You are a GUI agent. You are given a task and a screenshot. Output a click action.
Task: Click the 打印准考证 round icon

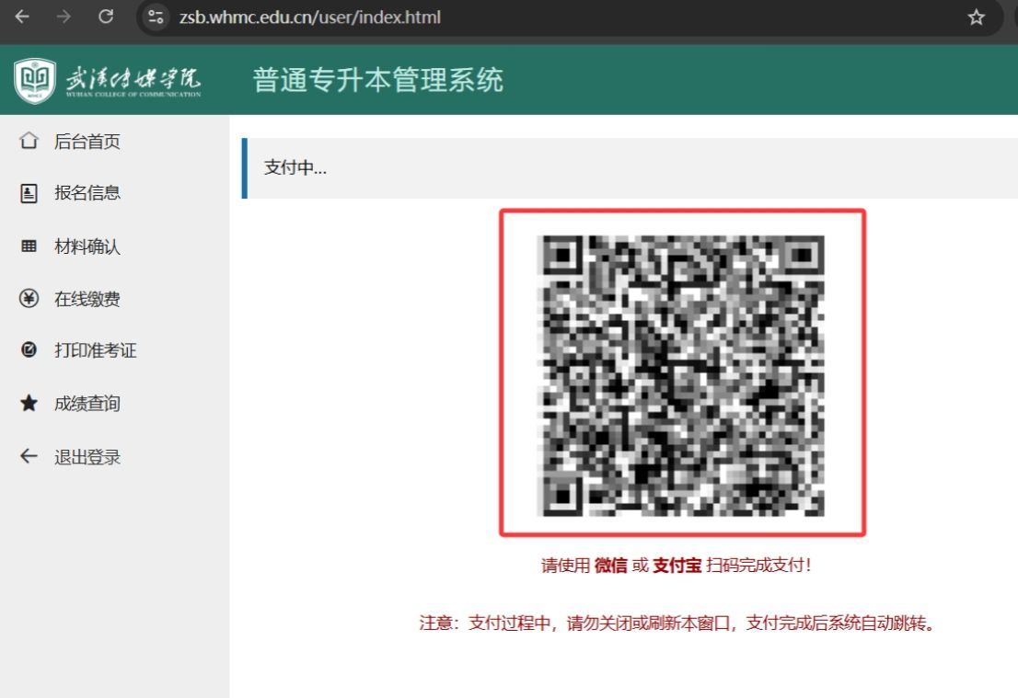(29, 350)
